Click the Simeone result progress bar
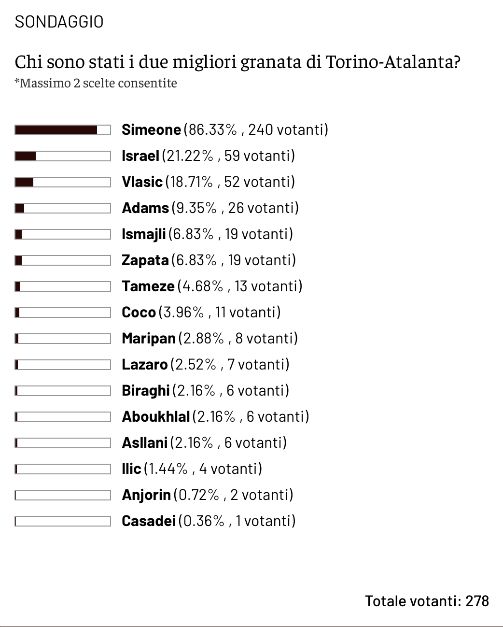The width and height of the screenshot is (503, 627). coord(63,130)
